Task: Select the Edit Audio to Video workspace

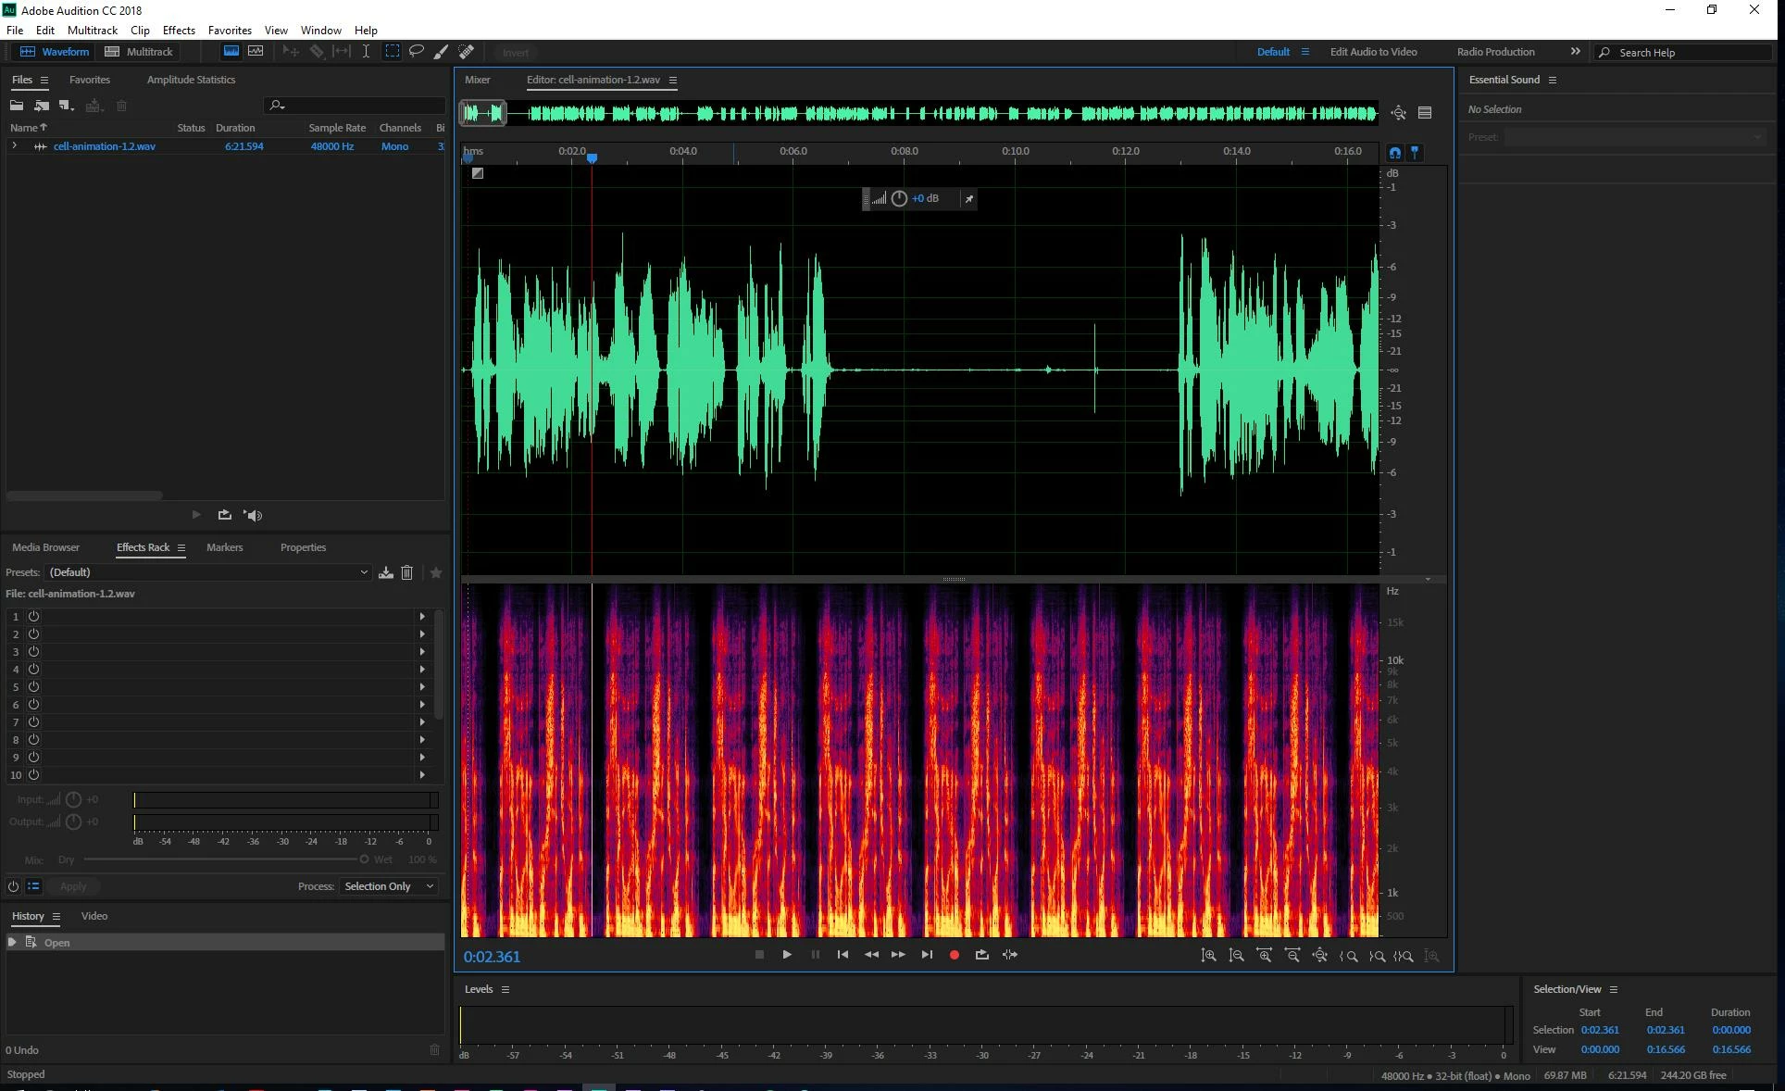Action: tap(1373, 52)
